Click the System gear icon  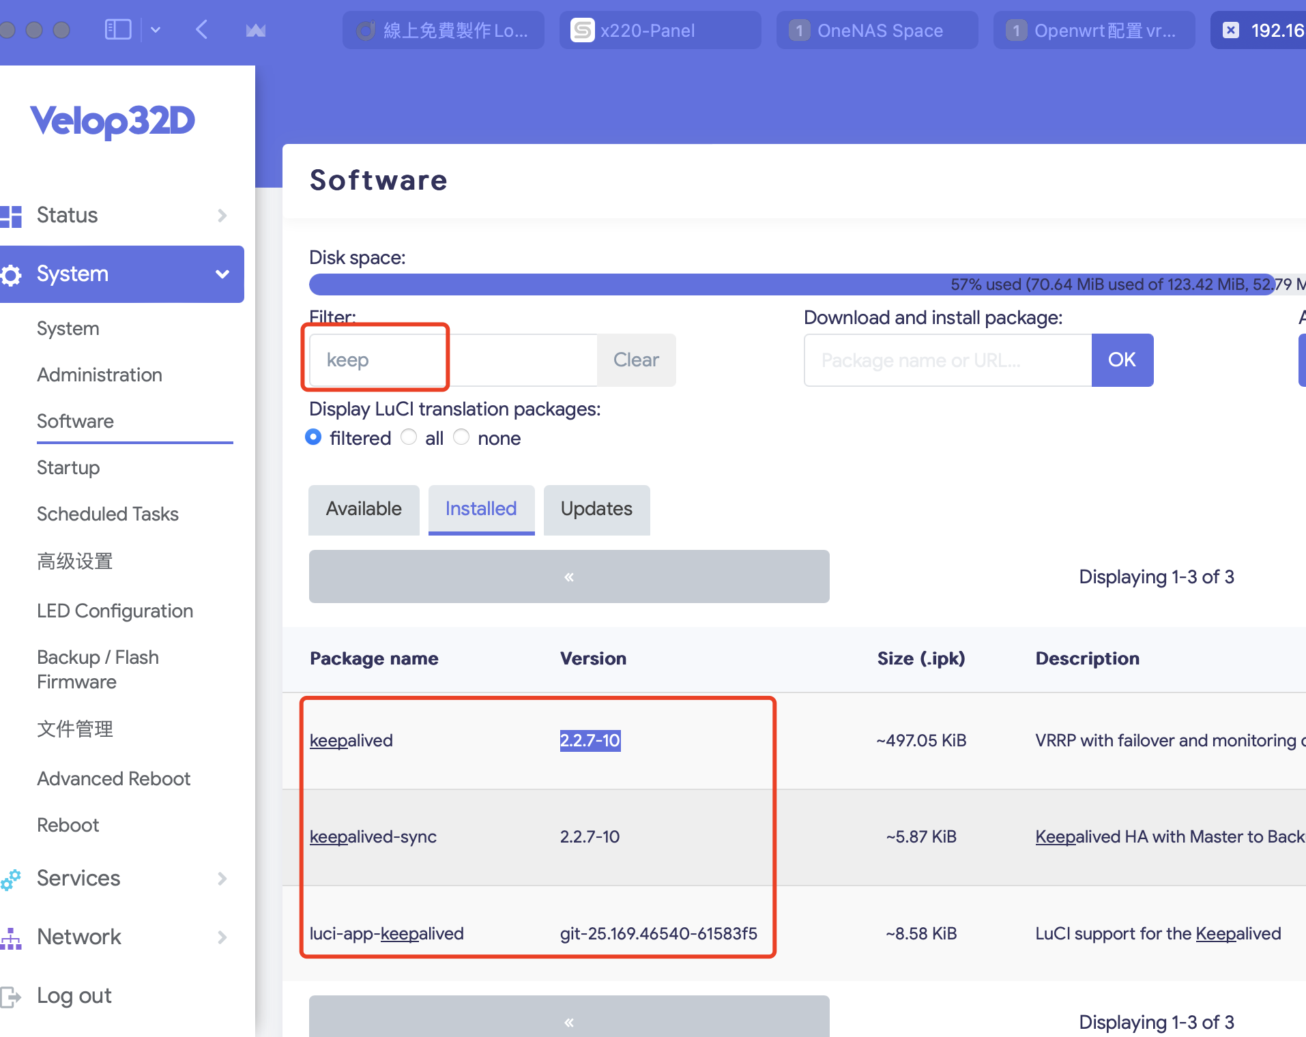(12, 275)
